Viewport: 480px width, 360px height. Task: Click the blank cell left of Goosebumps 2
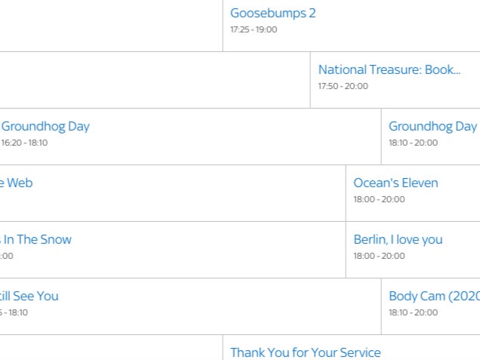111,26
